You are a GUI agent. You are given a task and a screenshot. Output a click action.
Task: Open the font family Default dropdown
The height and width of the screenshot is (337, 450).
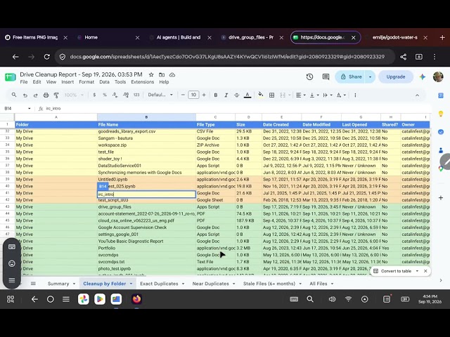(x=160, y=95)
